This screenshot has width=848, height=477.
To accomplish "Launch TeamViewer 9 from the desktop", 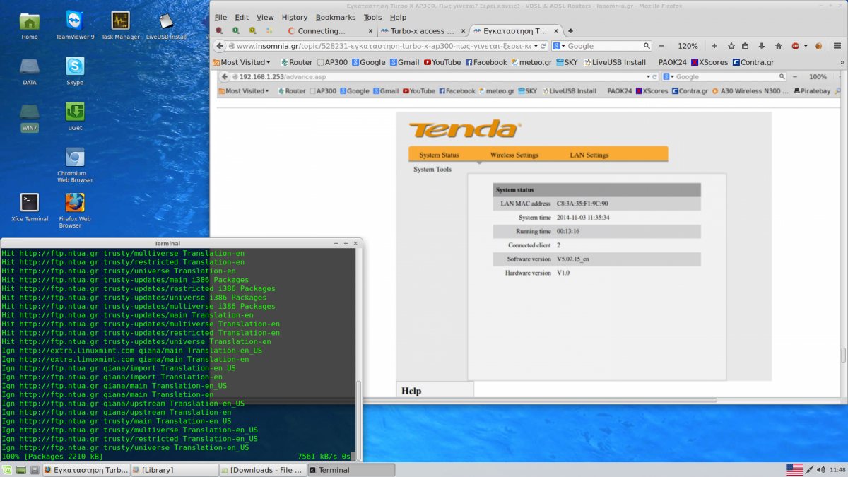I will [75, 26].
